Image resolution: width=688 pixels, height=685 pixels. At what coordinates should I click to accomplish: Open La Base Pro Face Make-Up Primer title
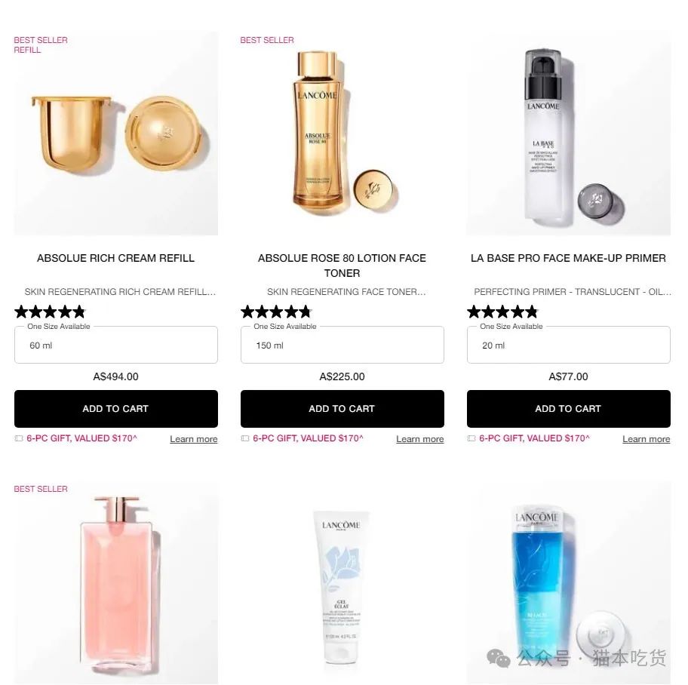(568, 258)
